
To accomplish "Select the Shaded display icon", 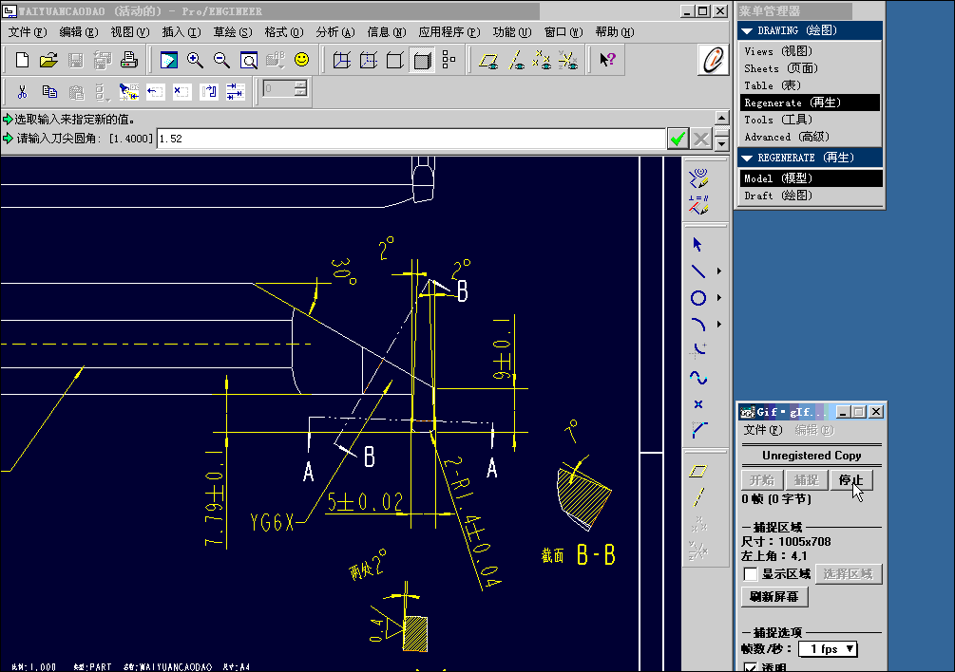I will click(422, 60).
